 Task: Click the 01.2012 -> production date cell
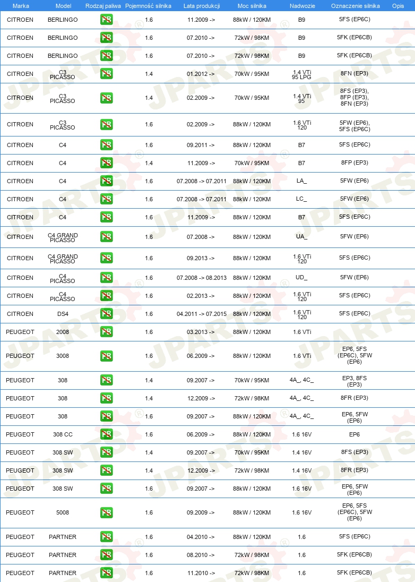(x=201, y=74)
